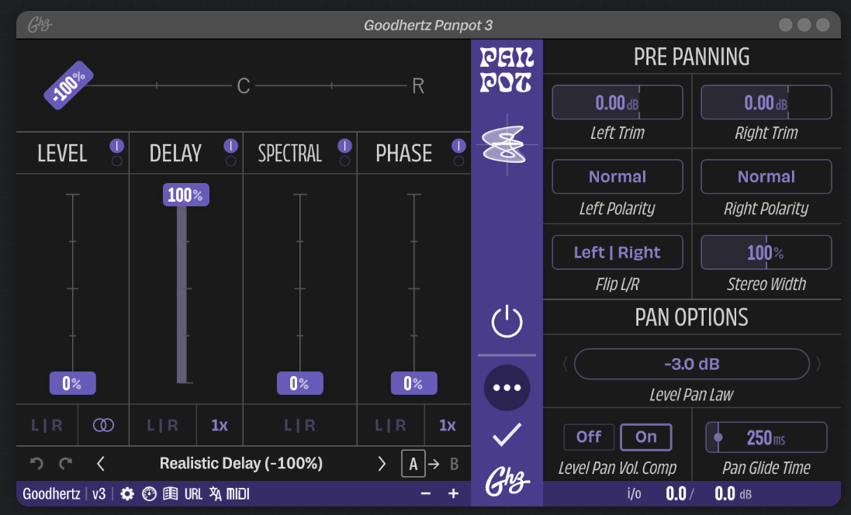Set Left Polarity to Normal

pyautogui.click(x=617, y=176)
